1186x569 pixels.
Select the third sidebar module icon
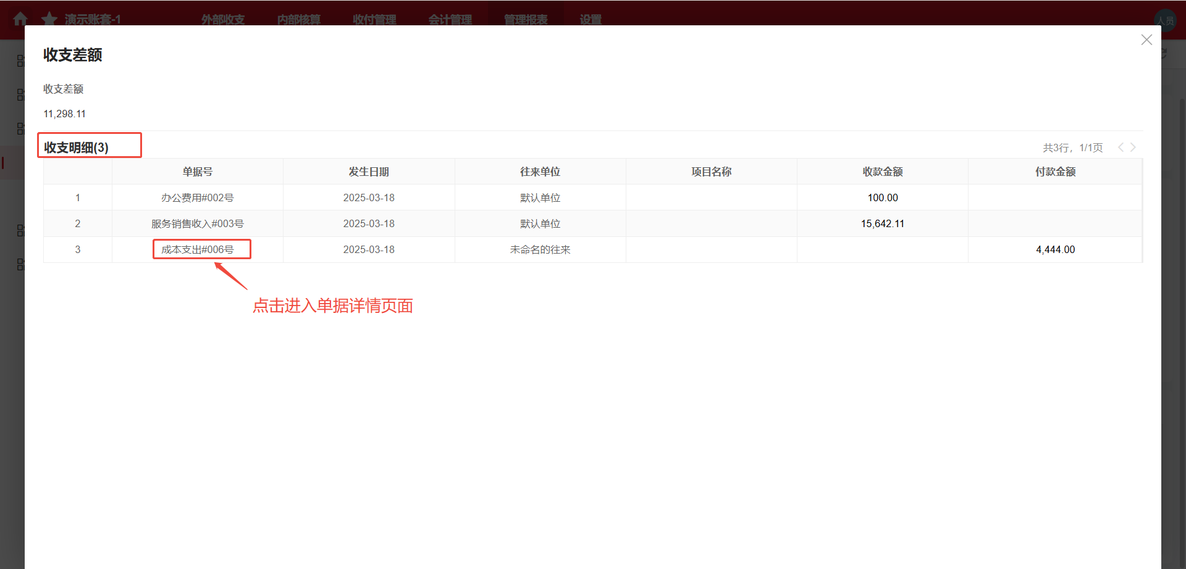pos(20,128)
